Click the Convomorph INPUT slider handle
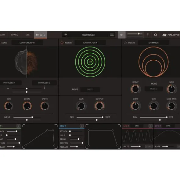The width and height of the screenshot is (180, 181). 32,117
